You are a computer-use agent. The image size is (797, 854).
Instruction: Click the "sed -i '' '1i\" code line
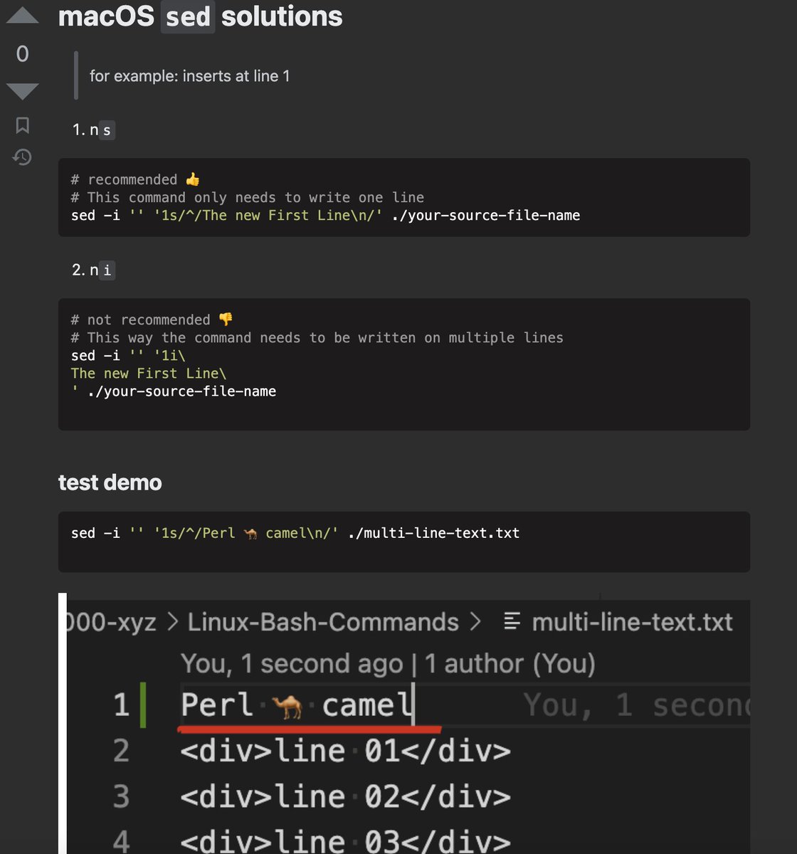point(128,355)
